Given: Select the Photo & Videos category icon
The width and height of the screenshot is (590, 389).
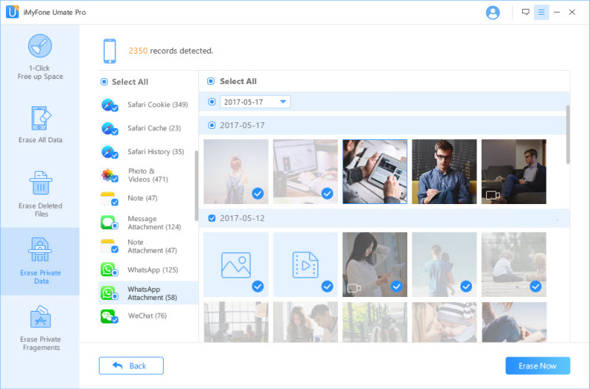Looking at the screenshot, I should click(109, 175).
